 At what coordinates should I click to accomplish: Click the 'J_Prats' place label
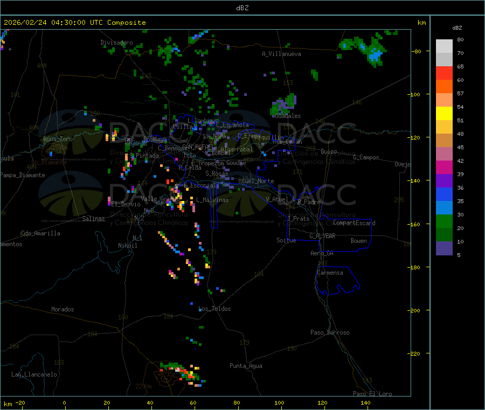coord(298,219)
